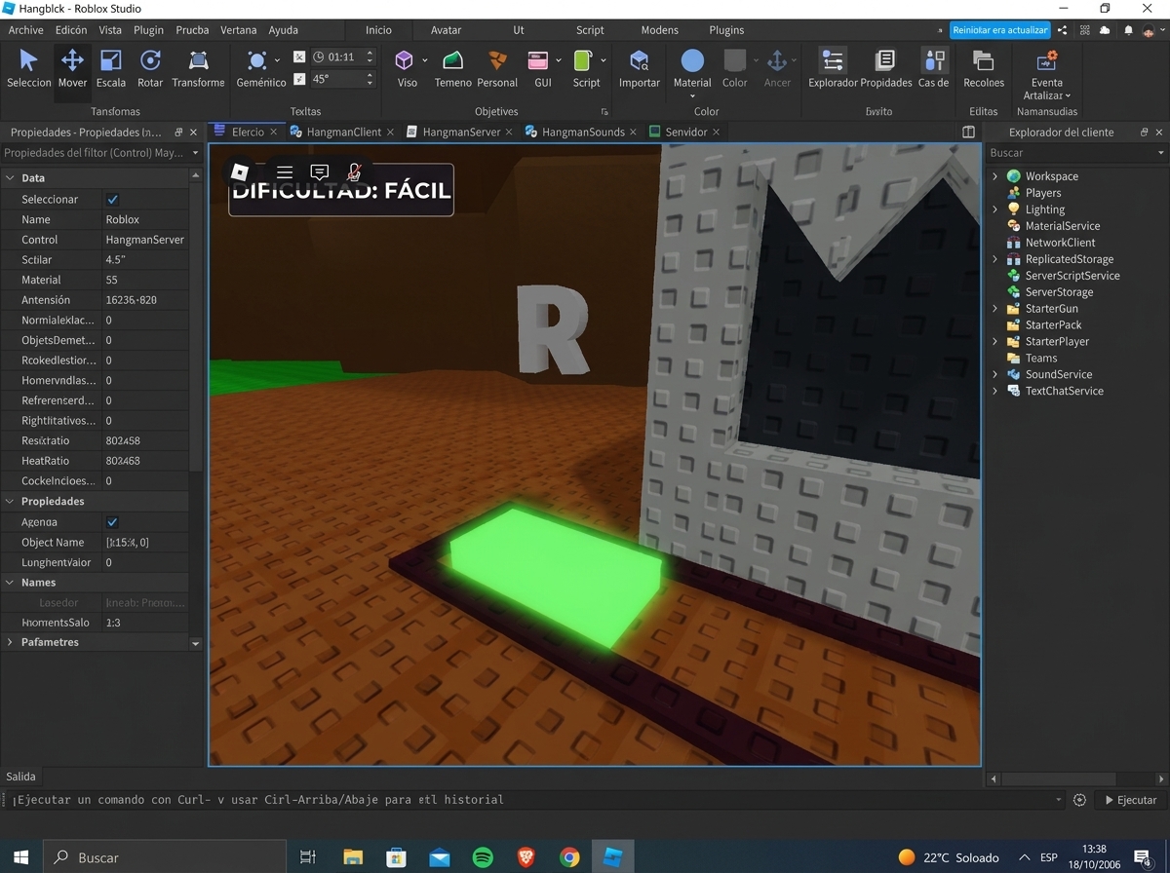
Task: Collapse the Propledades section
Action: tap(10, 501)
